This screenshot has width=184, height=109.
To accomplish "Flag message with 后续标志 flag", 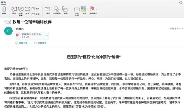I will pyautogui.click(x=92, y=9).
